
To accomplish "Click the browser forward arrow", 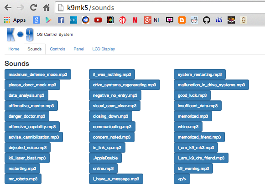I will point(21,8).
